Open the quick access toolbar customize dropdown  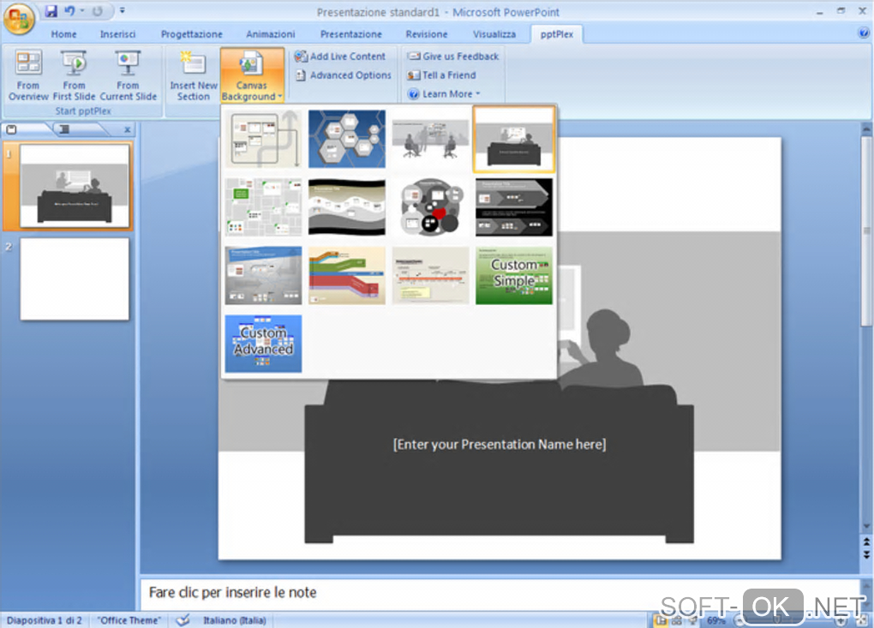[122, 10]
